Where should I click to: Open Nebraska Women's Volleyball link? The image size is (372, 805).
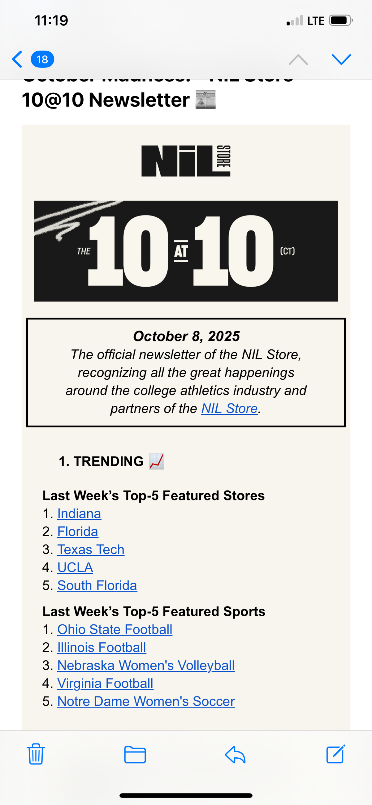[146, 666]
